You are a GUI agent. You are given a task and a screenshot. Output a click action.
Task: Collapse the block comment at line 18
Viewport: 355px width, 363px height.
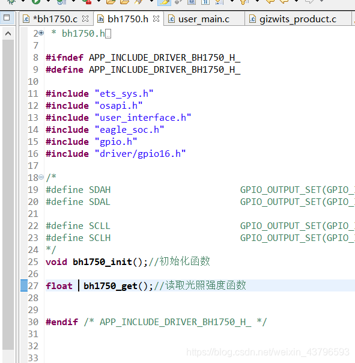(41, 177)
